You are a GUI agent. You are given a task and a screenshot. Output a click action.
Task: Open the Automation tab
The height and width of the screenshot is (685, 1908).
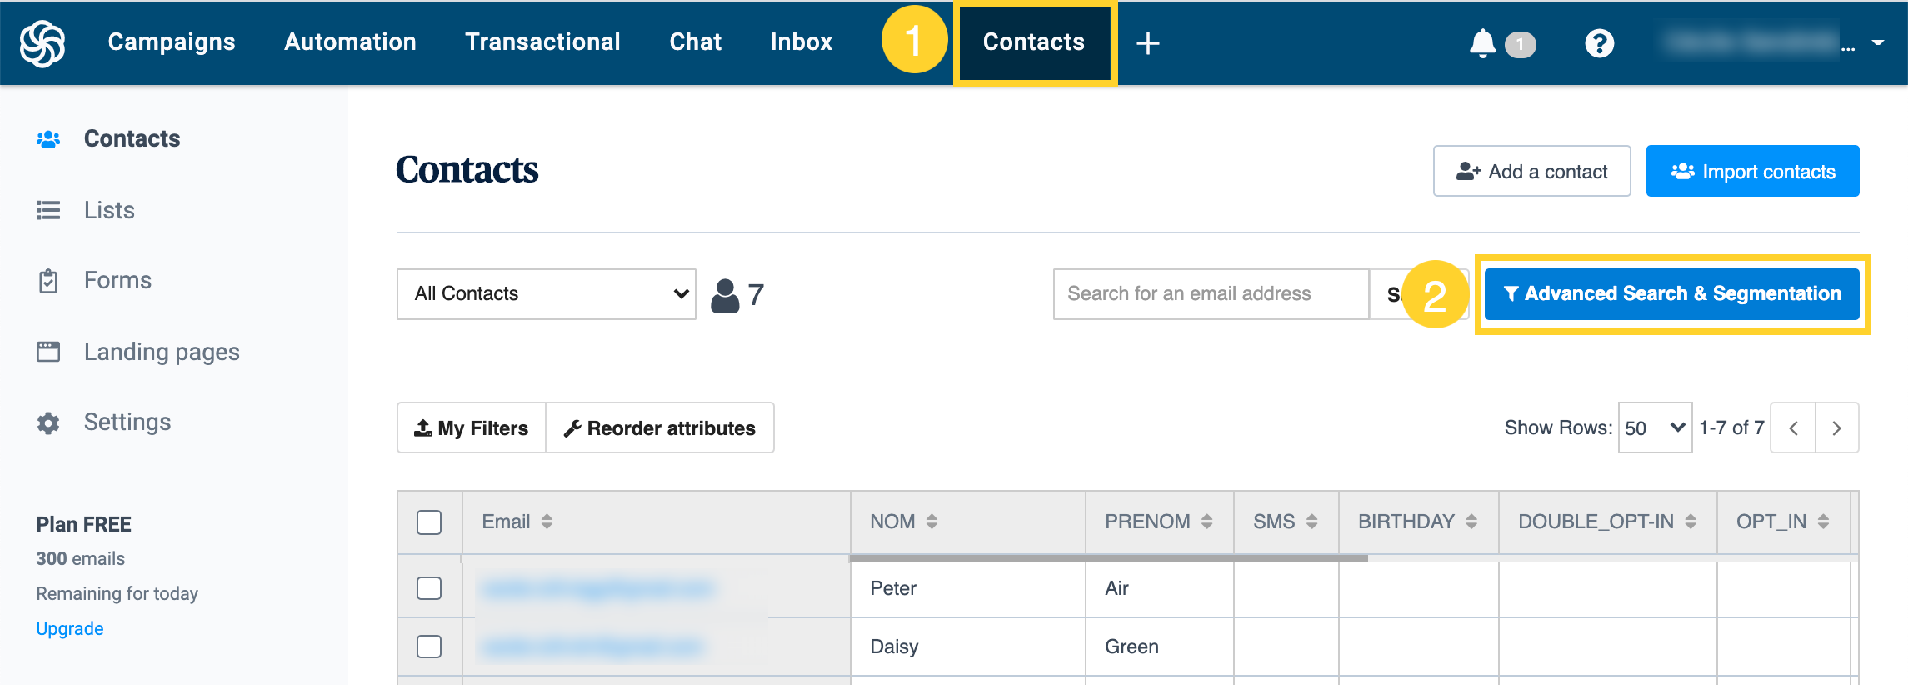click(350, 42)
